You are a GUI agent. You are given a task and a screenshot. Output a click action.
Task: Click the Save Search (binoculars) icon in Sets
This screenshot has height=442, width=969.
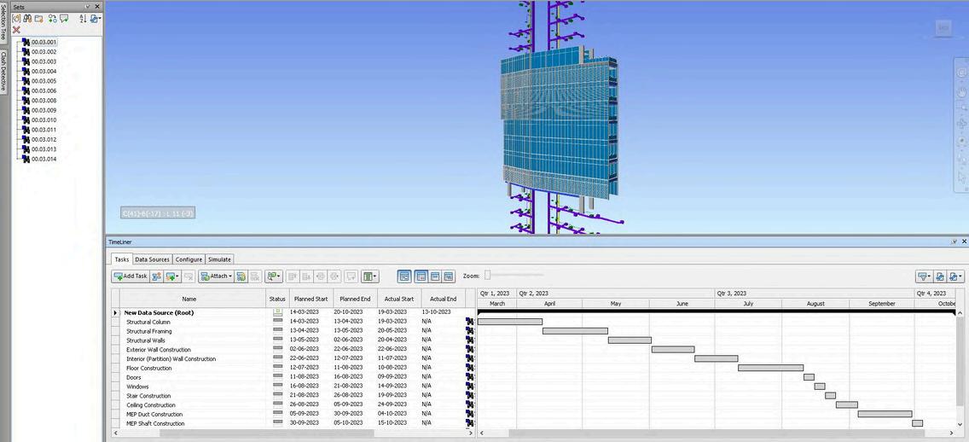[x=28, y=19]
